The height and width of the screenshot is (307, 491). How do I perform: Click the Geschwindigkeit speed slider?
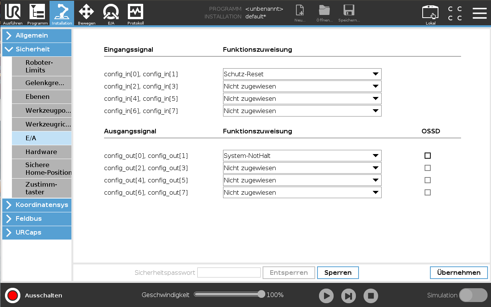click(229, 294)
